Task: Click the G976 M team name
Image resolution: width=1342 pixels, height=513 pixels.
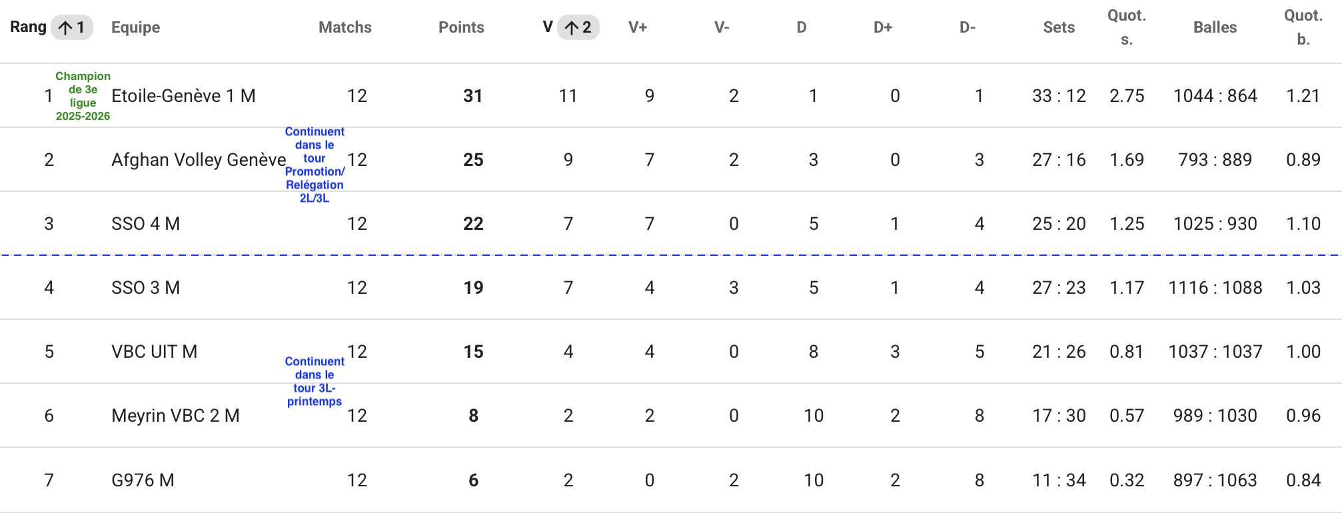Action: pyautogui.click(x=143, y=480)
